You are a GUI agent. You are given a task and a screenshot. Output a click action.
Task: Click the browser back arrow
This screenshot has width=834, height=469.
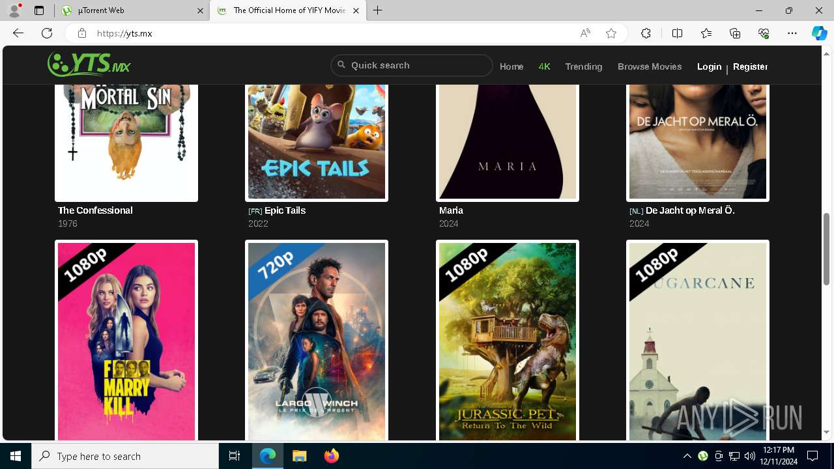18,33
